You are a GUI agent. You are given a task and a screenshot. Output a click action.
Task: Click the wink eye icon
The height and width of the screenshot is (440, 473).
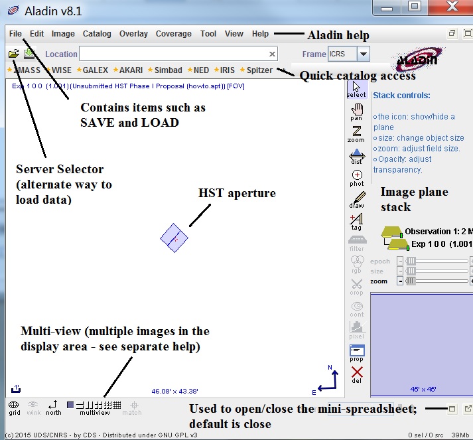coord(33,408)
